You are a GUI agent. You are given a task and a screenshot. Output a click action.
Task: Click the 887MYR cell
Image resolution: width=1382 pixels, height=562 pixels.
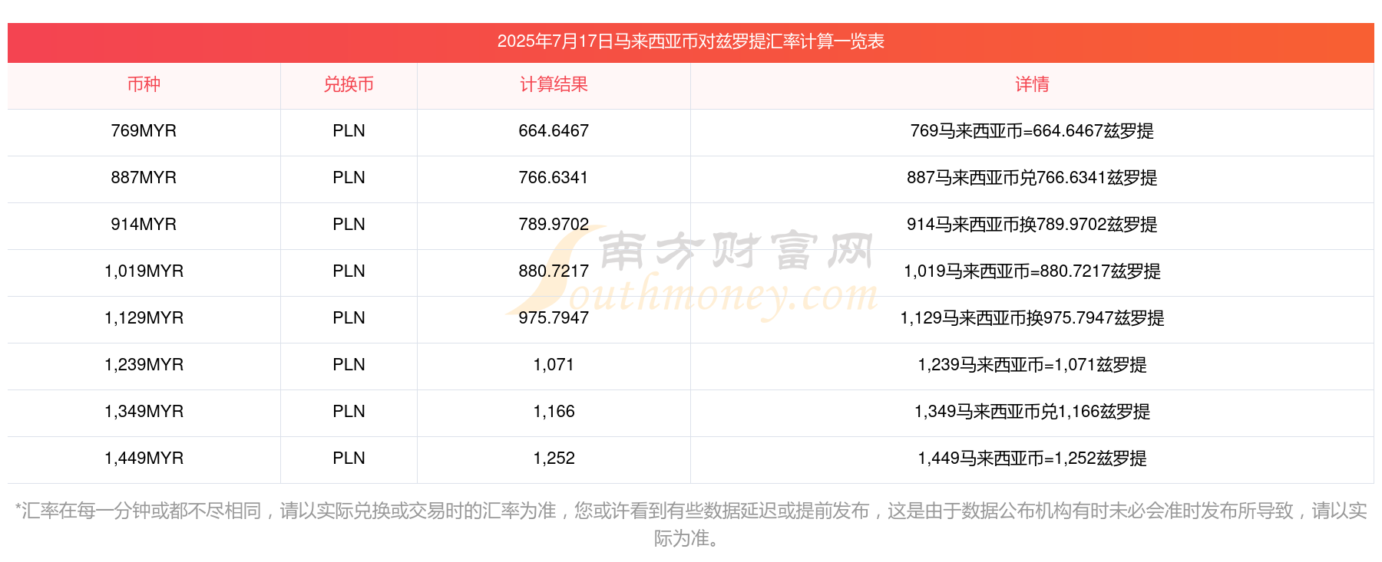[x=144, y=178]
